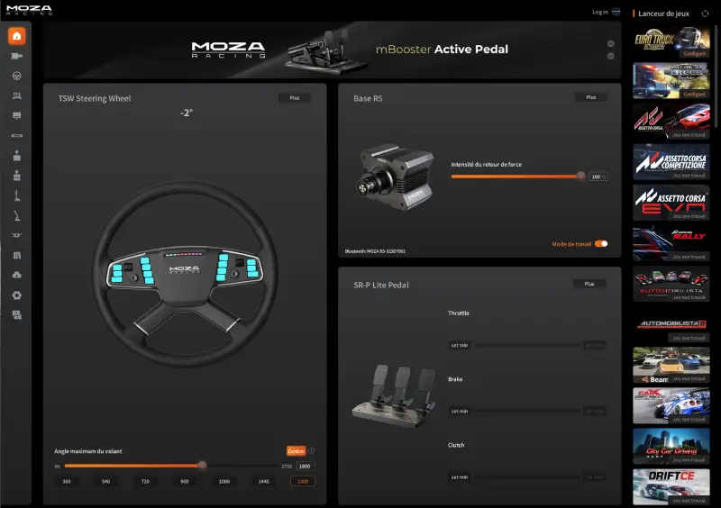
Task: Select Assetto Corsa Competizione game thumbnail
Action: 671,162
